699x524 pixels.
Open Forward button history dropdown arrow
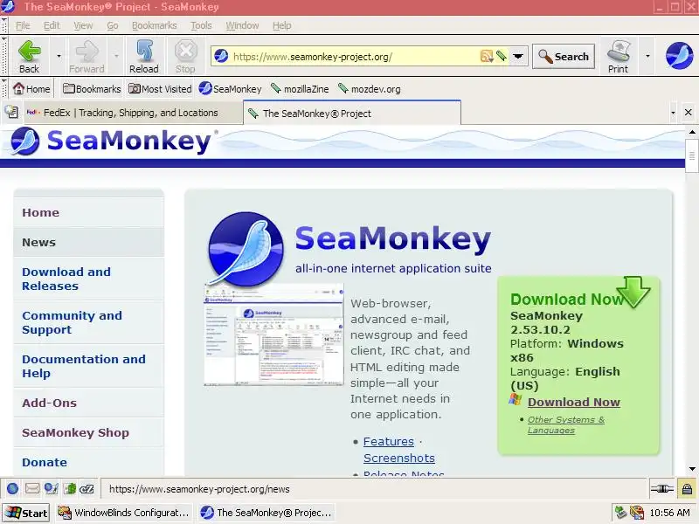point(116,56)
